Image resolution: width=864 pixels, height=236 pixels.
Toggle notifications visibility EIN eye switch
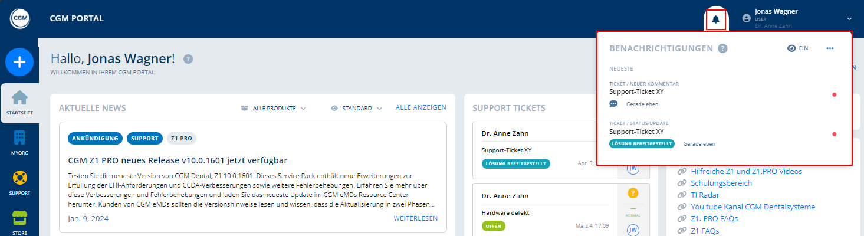click(797, 48)
